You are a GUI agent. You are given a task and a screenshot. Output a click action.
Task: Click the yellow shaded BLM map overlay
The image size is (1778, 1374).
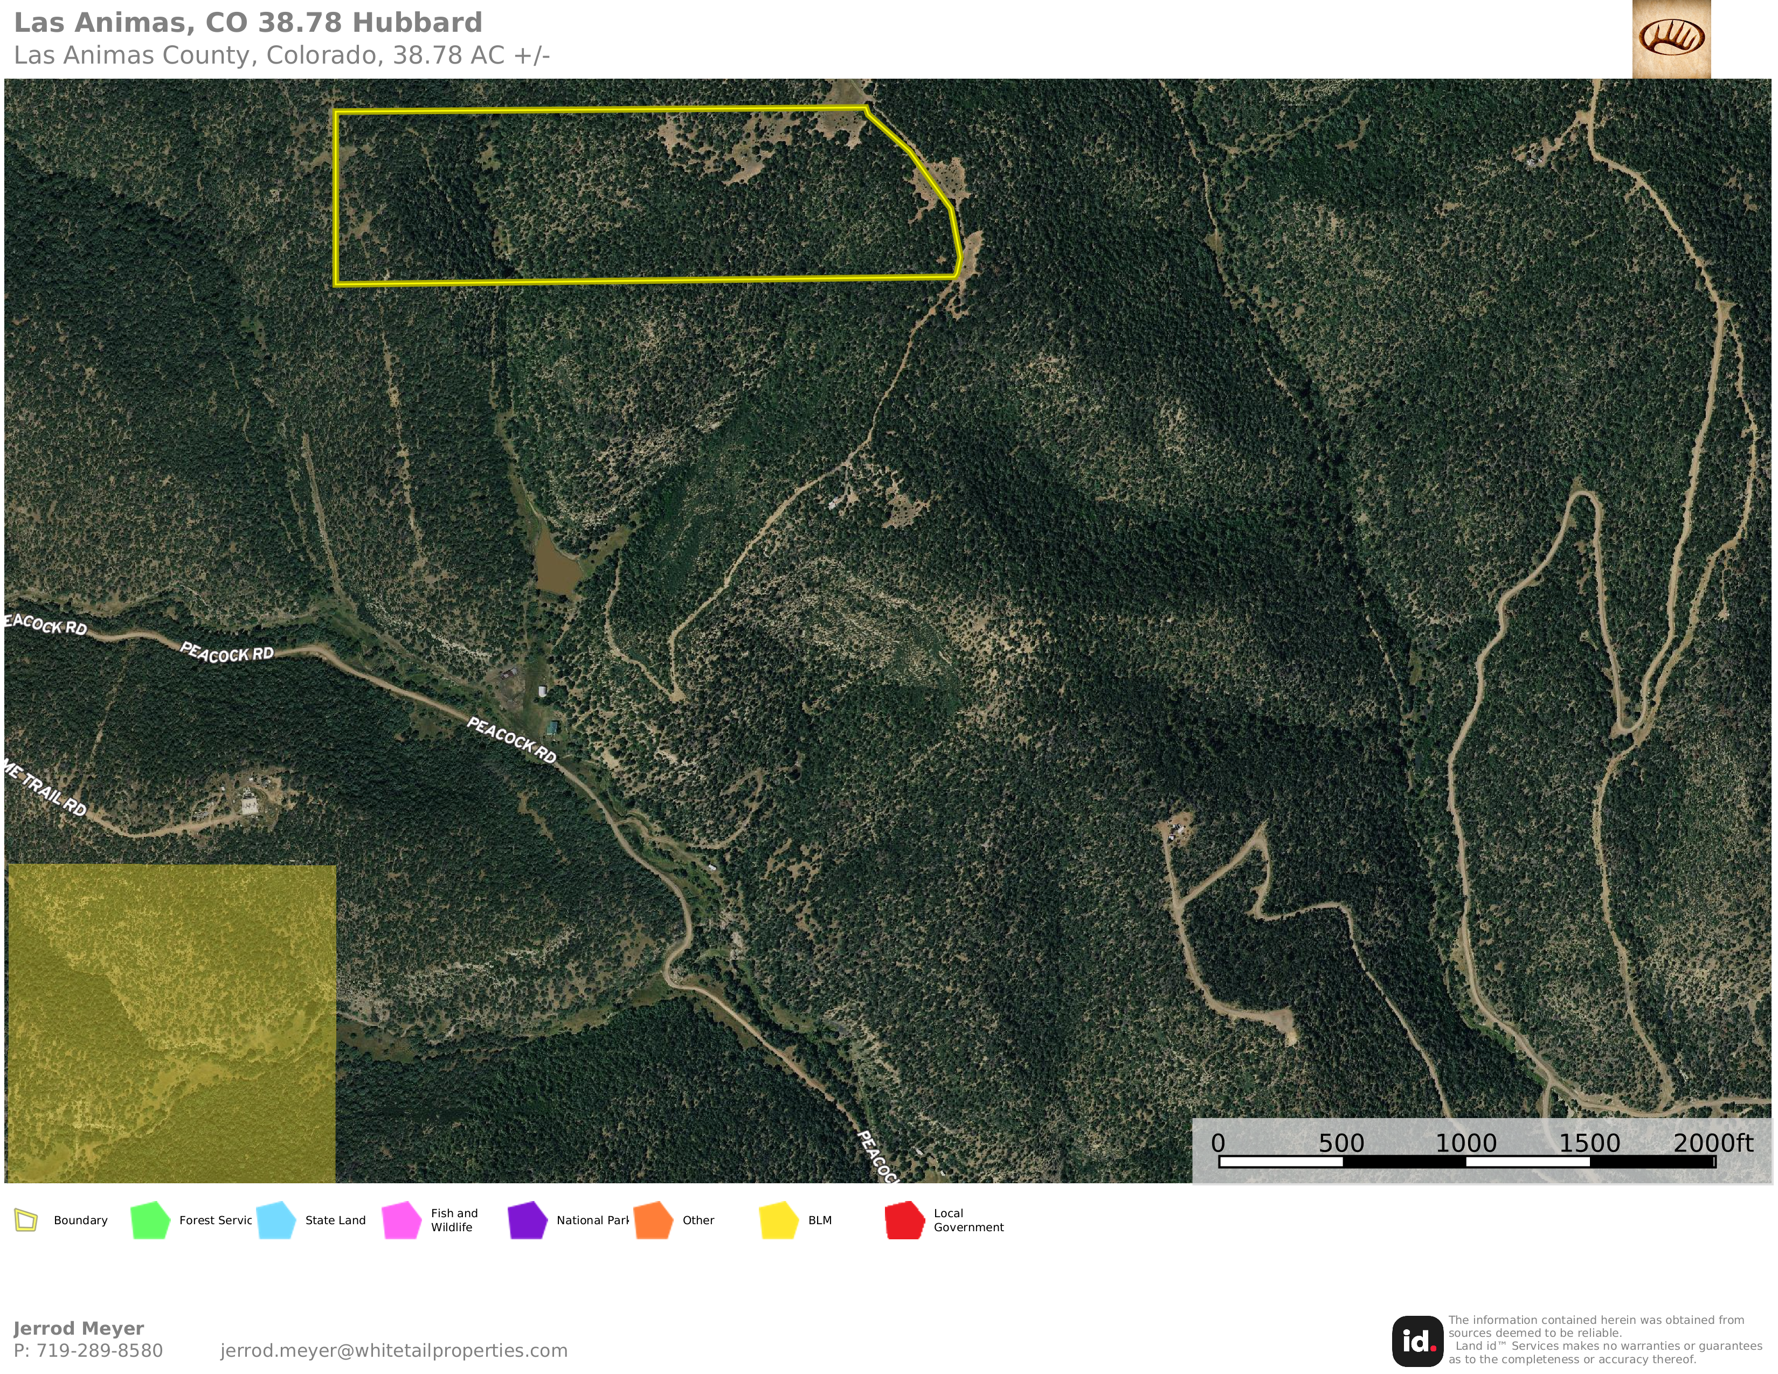click(171, 1022)
